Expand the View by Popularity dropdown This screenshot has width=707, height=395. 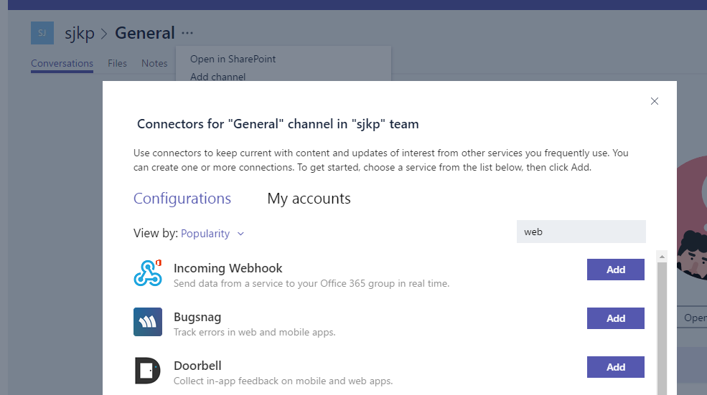(x=205, y=234)
